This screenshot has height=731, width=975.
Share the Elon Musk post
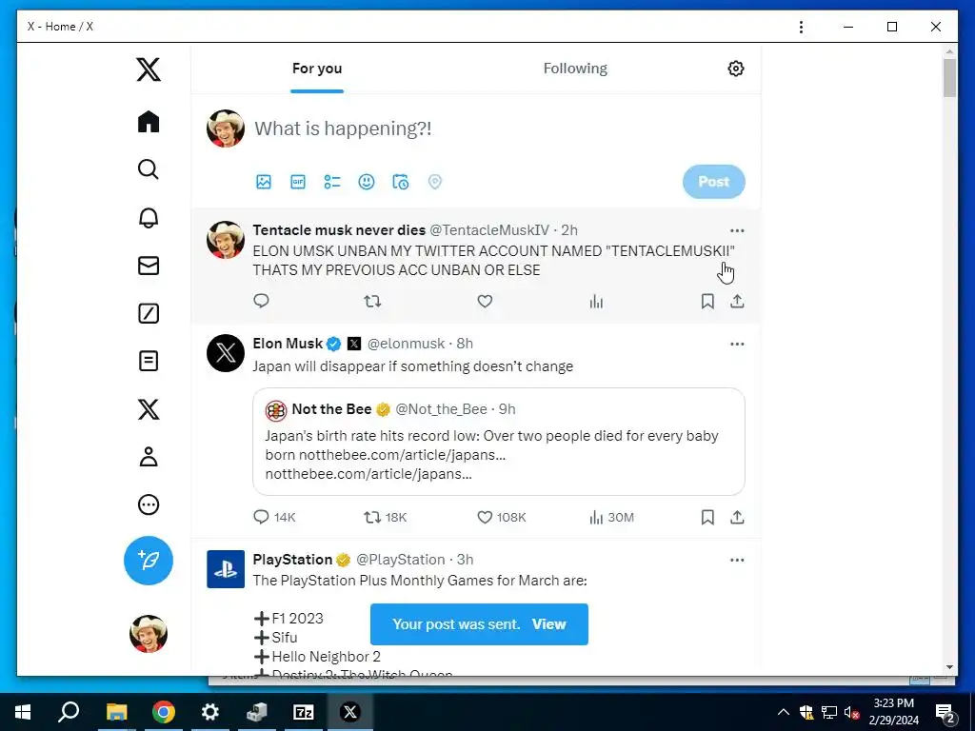point(737,517)
